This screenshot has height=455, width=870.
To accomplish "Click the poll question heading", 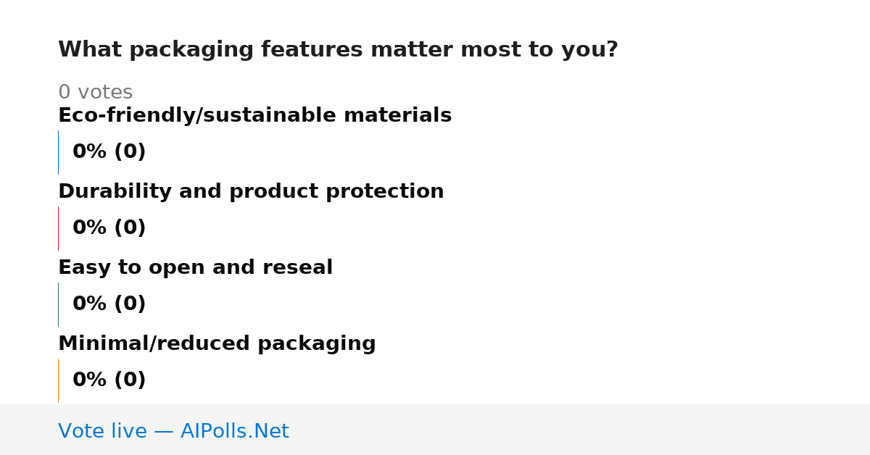I will pos(338,50).
